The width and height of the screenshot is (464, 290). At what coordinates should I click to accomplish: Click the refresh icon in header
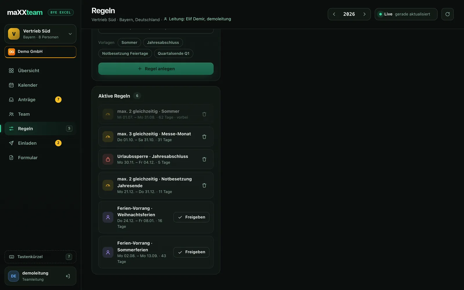click(447, 14)
